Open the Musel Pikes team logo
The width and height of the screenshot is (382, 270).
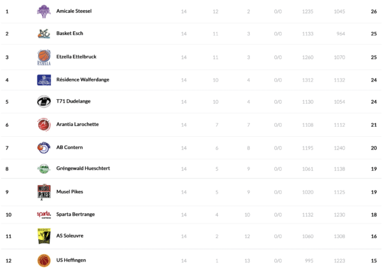point(44,192)
